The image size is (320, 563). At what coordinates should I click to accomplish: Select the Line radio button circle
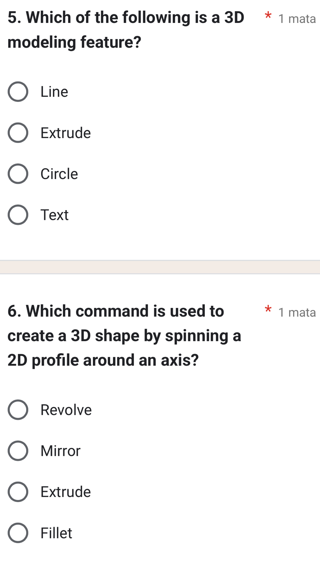pyautogui.click(x=18, y=92)
